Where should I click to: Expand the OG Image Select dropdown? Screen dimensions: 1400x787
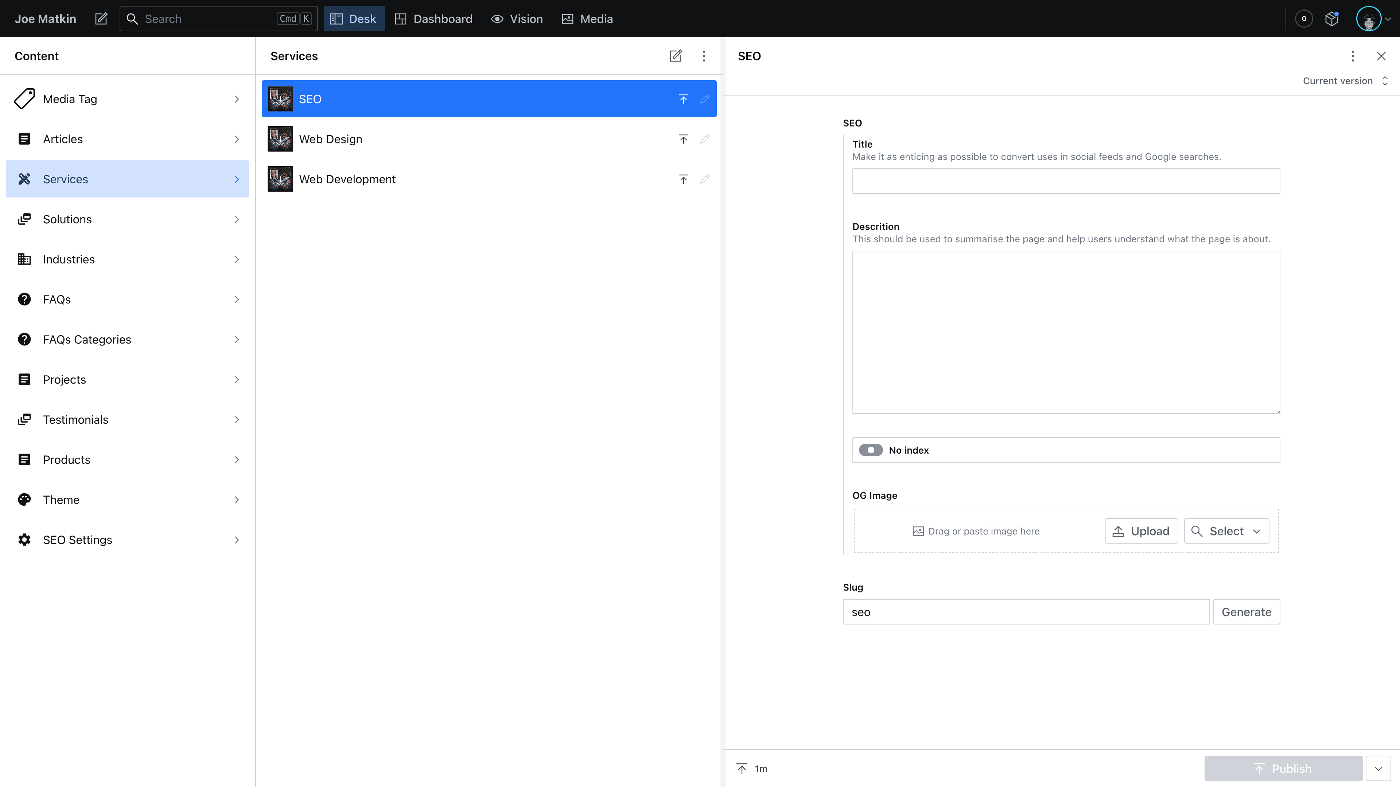pyautogui.click(x=1226, y=531)
